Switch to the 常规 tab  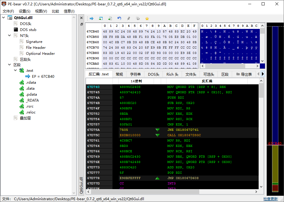point(119,74)
